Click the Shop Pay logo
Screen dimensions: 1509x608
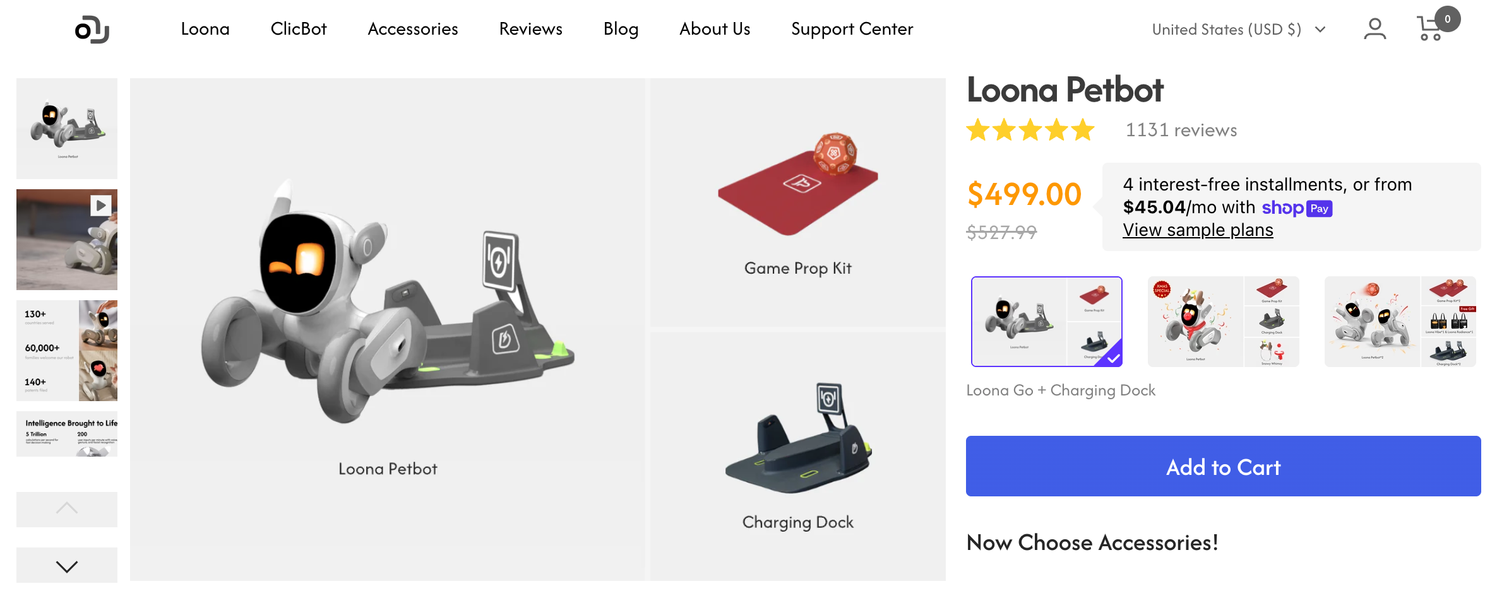point(1297,208)
